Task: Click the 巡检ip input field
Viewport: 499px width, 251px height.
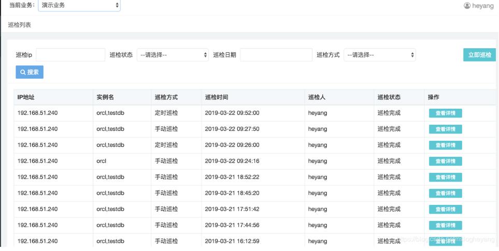Action: click(70, 55)
